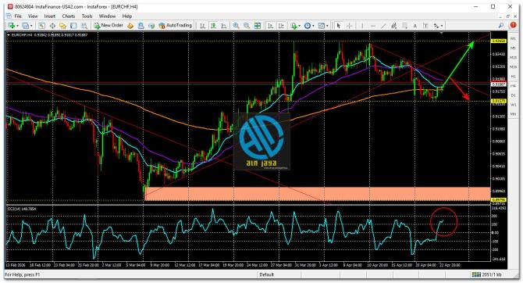
Task: Click the signals icon before AutoTrading
Action: pyautogui.click(x=151, y=26)
